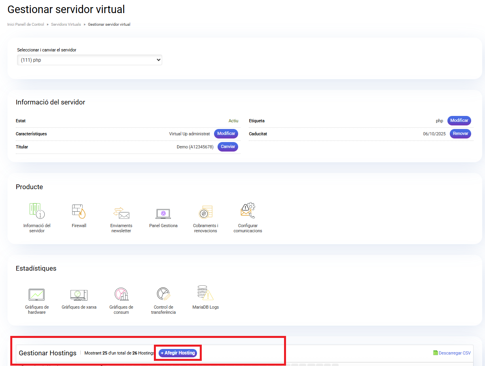Click Canviar button for Titular
Image resolution: width=485 pixels, height=366 pixels.
[x=227, y=147]
